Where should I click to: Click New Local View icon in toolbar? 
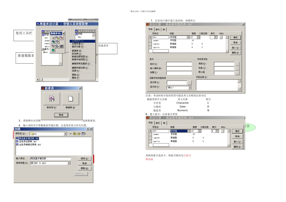click(57, 41)
